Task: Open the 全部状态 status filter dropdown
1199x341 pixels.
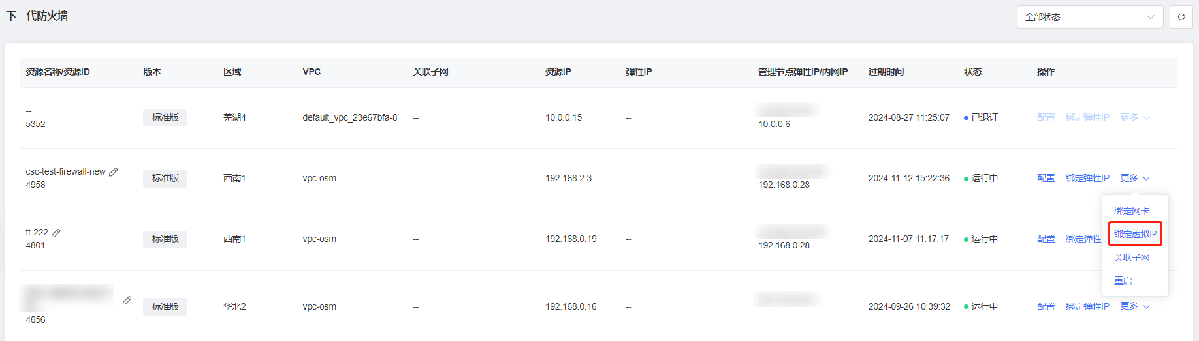Action: click(1089, 17)
